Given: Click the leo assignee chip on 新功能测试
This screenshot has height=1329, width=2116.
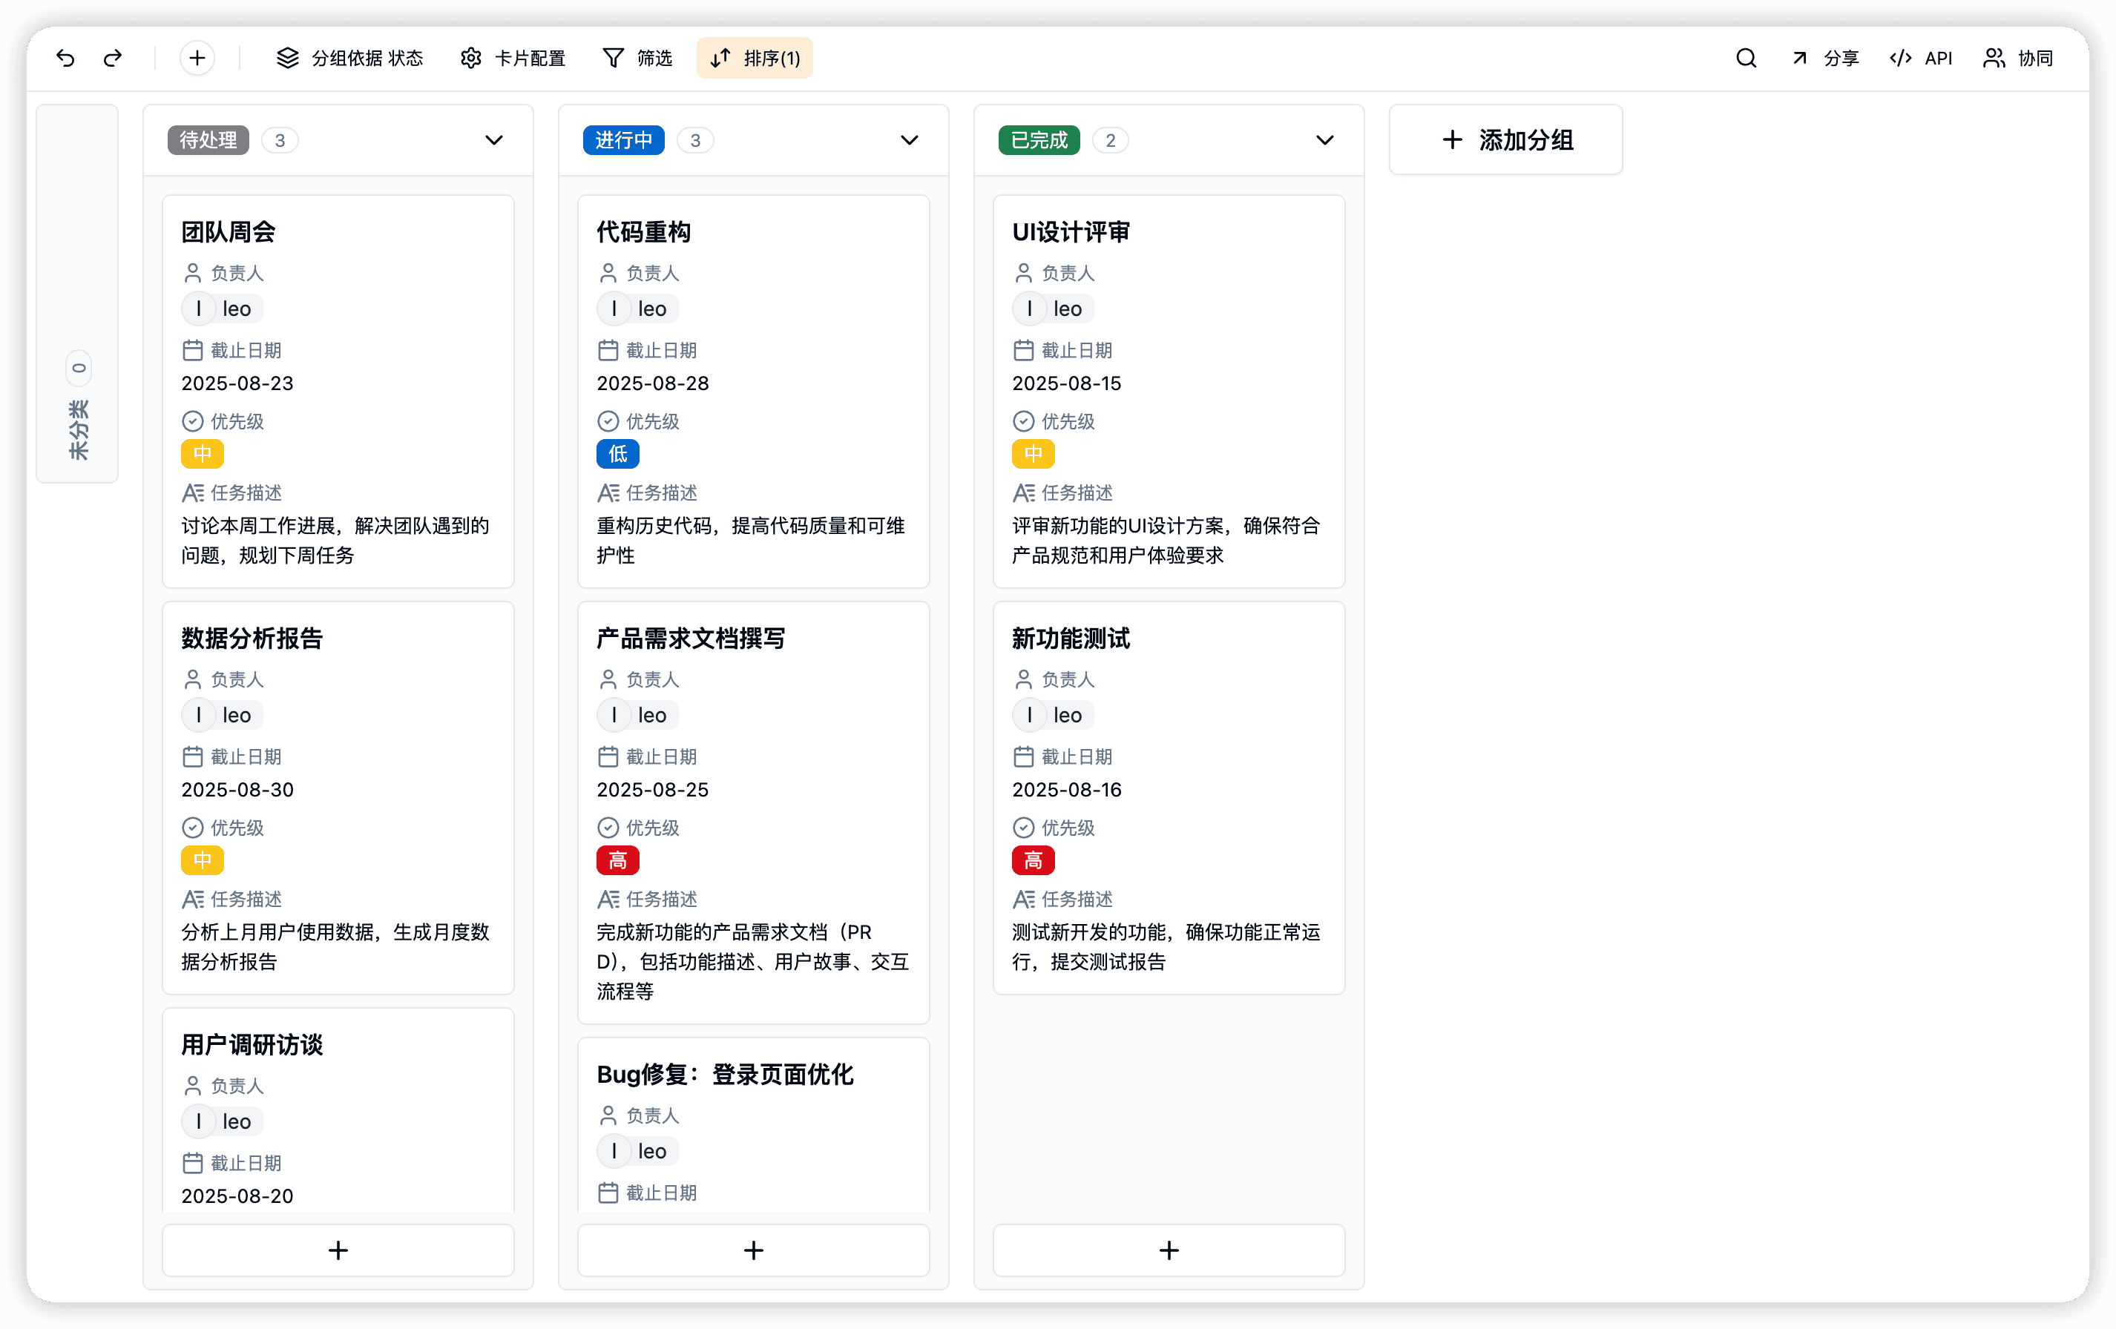Looking at the screenshot, I should click(x=1053, y=715).
